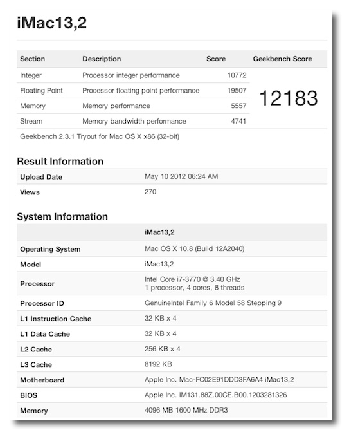Click the Upload Date label

(41, 177)
